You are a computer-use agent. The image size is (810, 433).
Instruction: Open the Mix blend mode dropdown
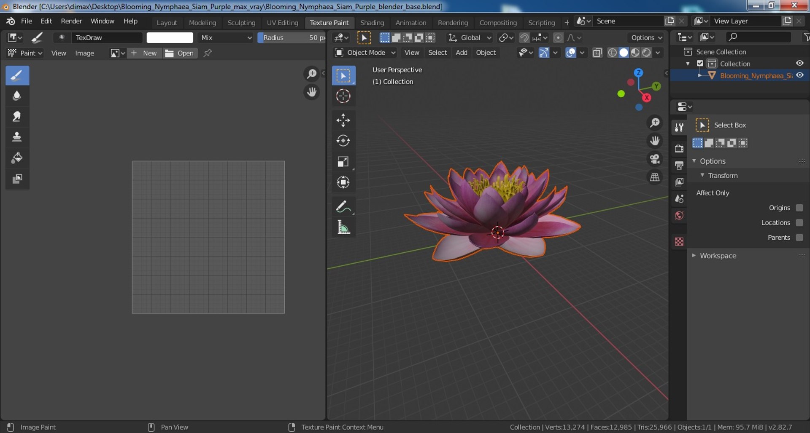point(226,37)
